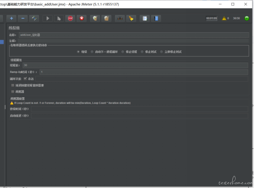Select Start Next Thread Loop radio button
This screenshot has height=188, width=254.
(92, 52)
